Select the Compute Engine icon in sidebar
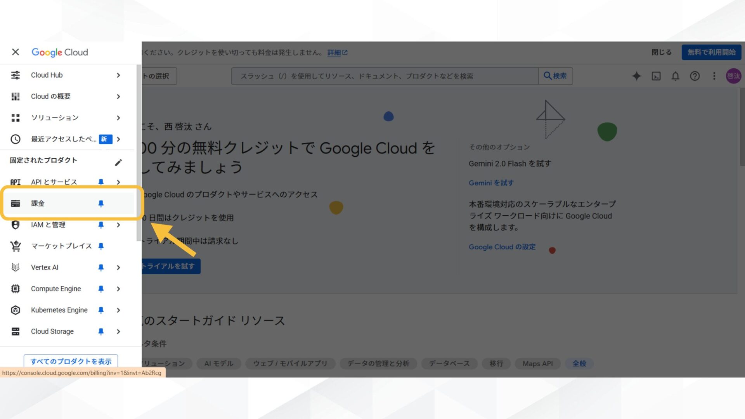745x419 pixels. (15, 289)
